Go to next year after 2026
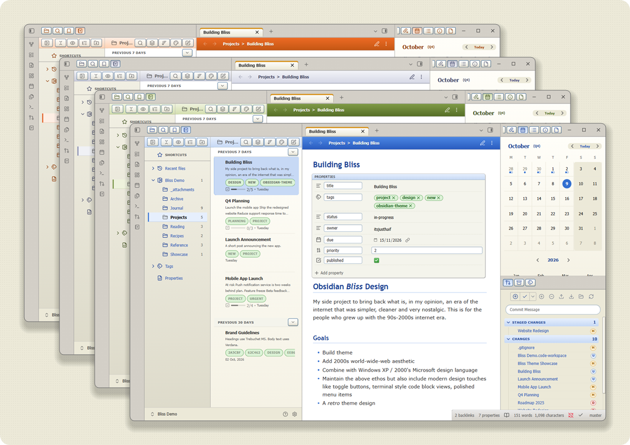Image resolution: width=630 pixels, height=445 pixels. tap(568, 260)
